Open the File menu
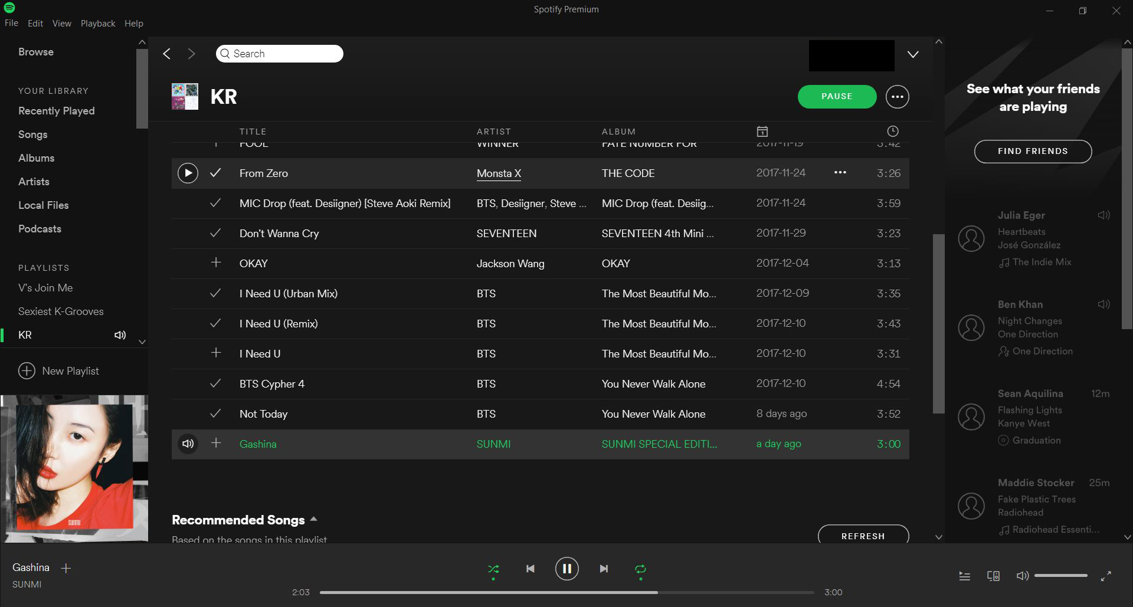 [11, 24]
